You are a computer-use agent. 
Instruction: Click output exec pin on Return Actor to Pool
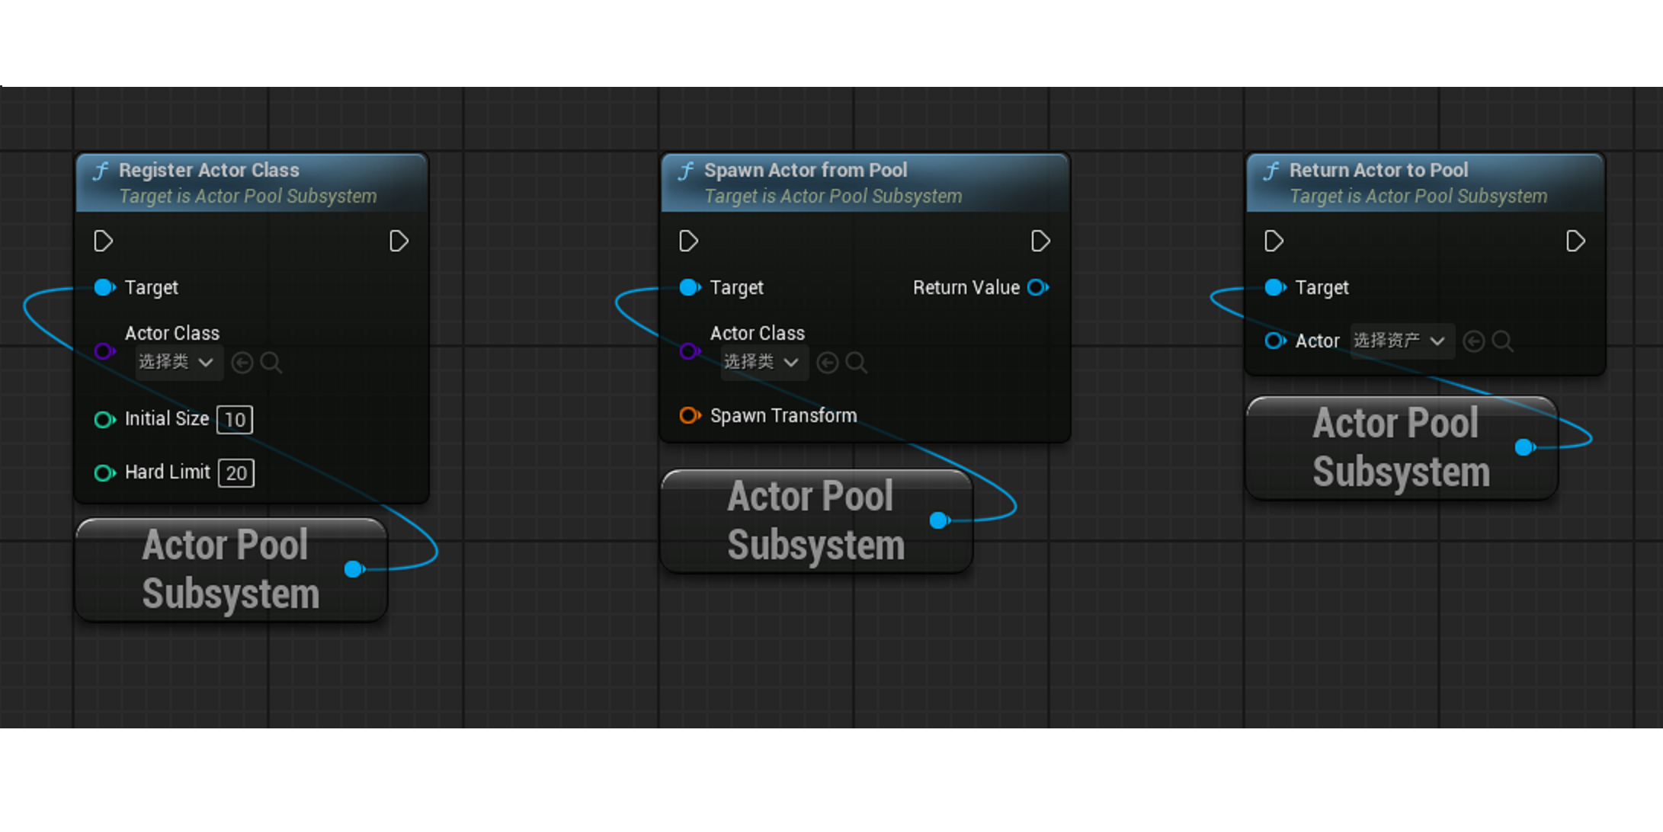coord(1575,242)
